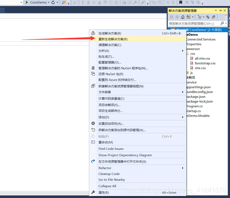This screenshot has height=198, width=230.
Task: Expand 分析(A) submenu
Action: pos(138,51)
